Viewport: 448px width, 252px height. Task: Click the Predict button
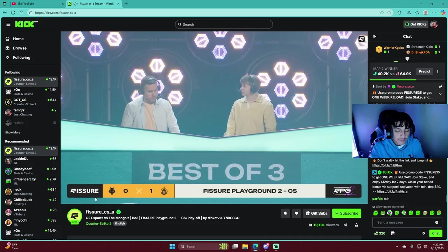[425, 71]
